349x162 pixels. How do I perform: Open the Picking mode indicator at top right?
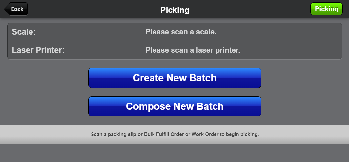tap(326, 9)
